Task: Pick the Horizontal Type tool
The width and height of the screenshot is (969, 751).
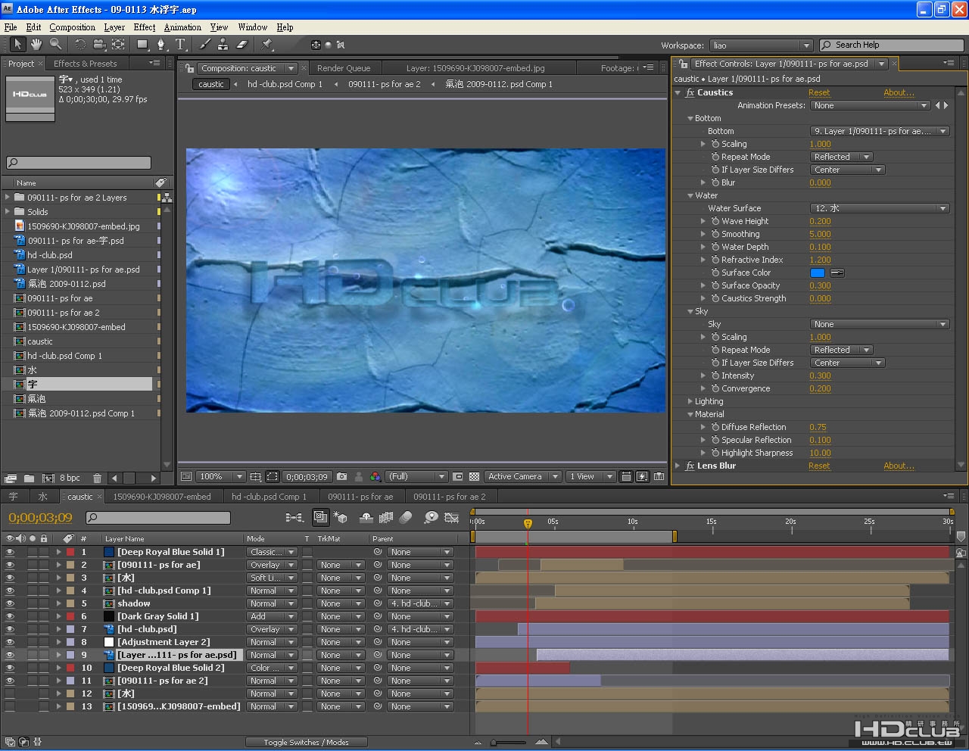Action: click(x=181, y=45)
